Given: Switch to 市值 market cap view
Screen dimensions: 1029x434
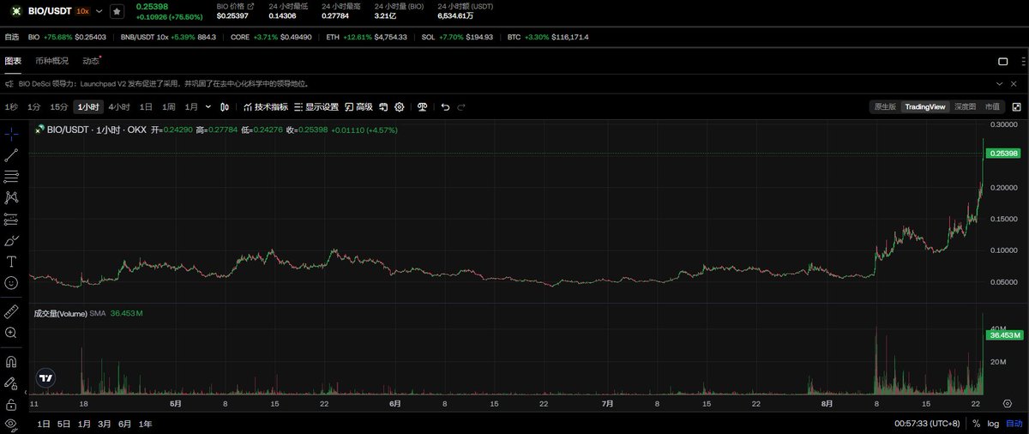Looking at the screenshot, I should coord(991,107).
